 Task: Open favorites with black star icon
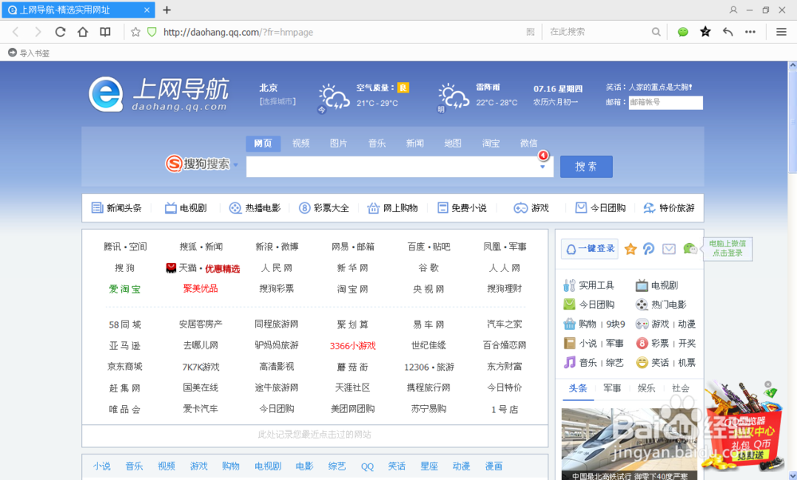point(705,32)
